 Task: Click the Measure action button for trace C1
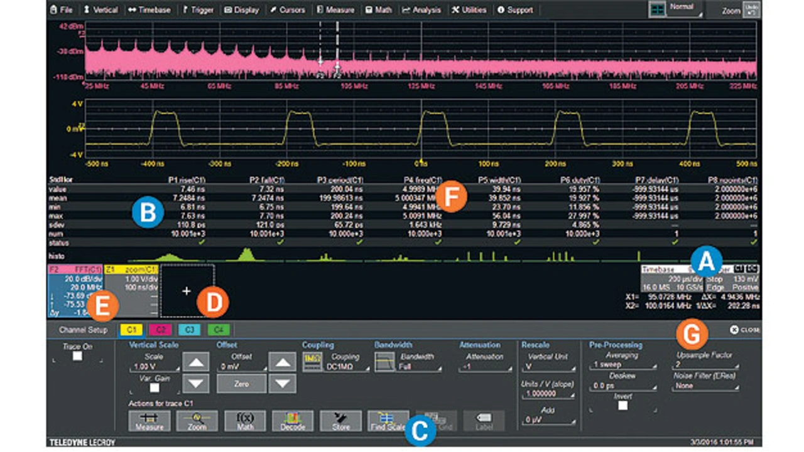pos(149,421)
